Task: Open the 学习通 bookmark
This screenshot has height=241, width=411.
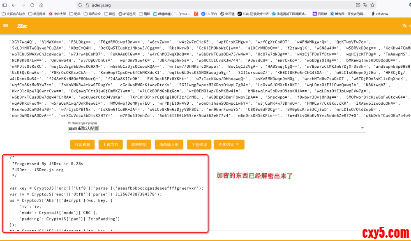Action: tap(227, 14)
